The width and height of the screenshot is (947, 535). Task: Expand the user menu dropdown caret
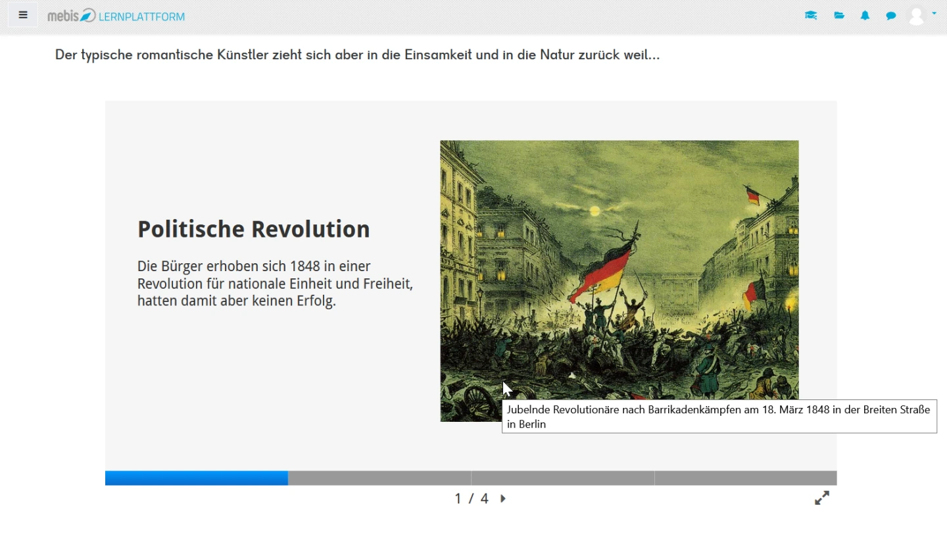934,13
